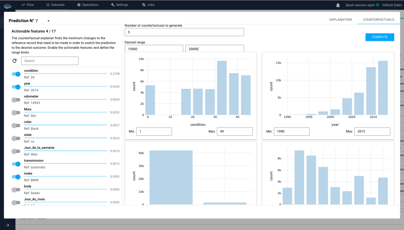
Task: Click the refresh icon above the feature search
Action: (x=15, y=61)
